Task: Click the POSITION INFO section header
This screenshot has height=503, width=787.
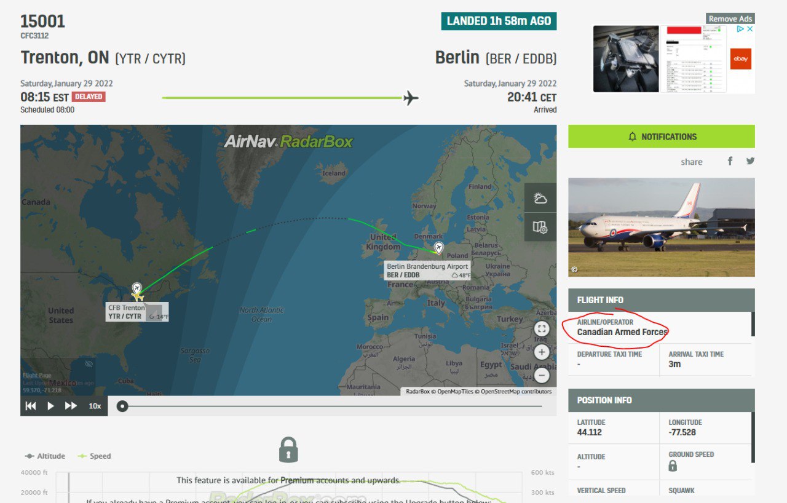Action: coord(662,400)
